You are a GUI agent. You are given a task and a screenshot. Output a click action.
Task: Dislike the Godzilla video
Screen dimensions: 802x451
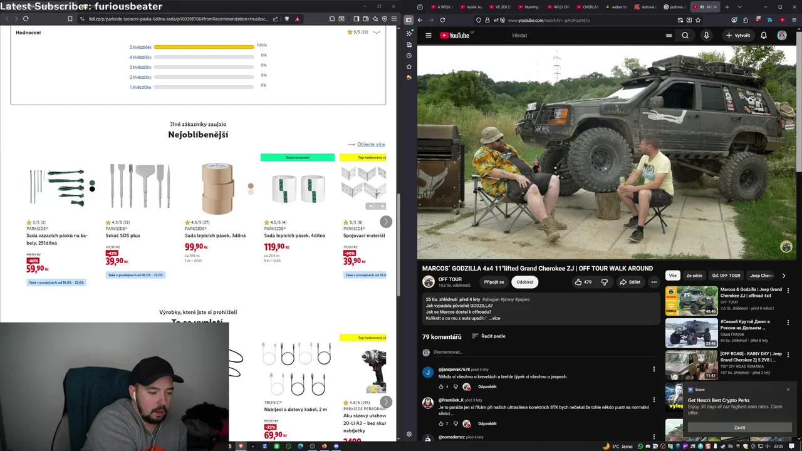point(604,282)
